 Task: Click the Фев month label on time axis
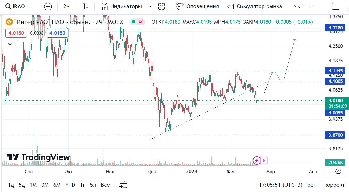pyautogui.click(x=231, y=172)
